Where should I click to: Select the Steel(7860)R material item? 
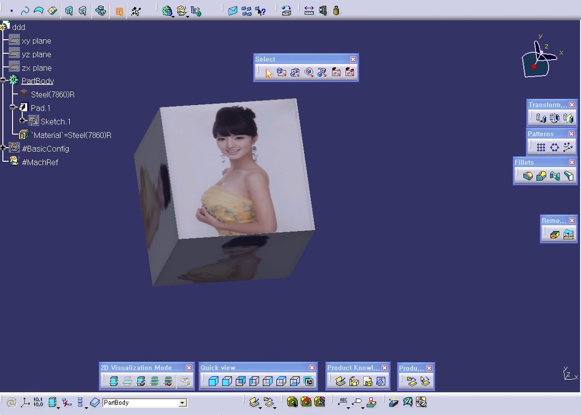[x=52, y=94]
